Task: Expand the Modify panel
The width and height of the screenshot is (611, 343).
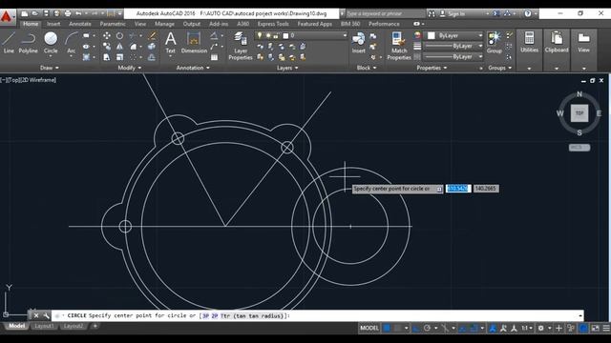Action: point(130,68)
